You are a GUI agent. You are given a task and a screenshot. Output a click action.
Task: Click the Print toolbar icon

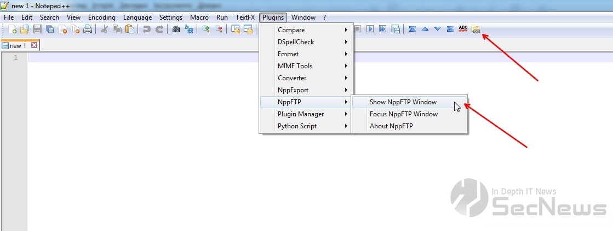pos(88,29)
